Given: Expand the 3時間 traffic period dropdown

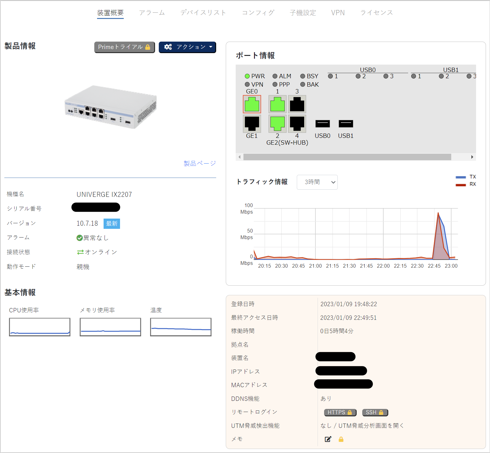Looking at the screenshot, I should (317, 182).
